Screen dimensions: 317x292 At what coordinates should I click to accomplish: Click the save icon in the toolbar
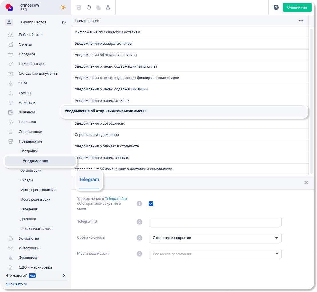tap(79, 8)
